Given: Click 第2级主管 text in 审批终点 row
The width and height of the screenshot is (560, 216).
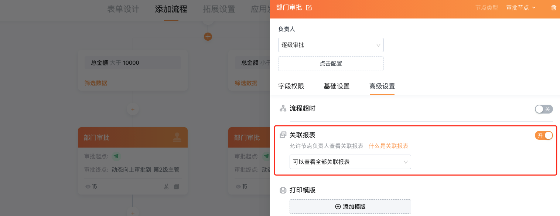Looking at the screenshot, I should pyautogui.click(x=166, y=170).
